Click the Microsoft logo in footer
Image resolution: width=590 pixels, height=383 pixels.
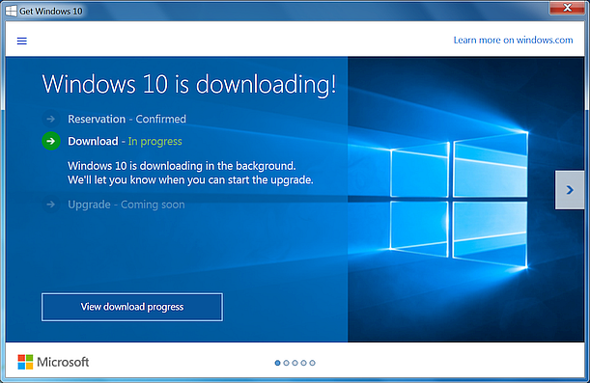pos(53,362)
